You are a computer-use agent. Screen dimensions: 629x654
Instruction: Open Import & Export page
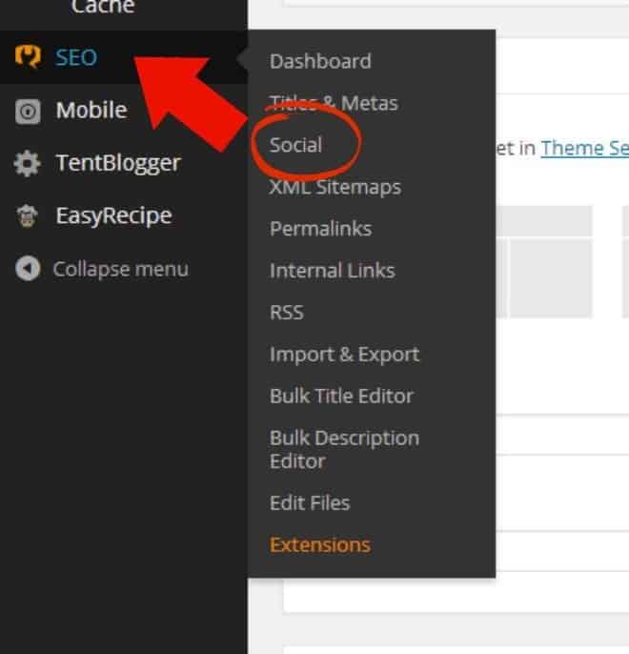point(344,355)
